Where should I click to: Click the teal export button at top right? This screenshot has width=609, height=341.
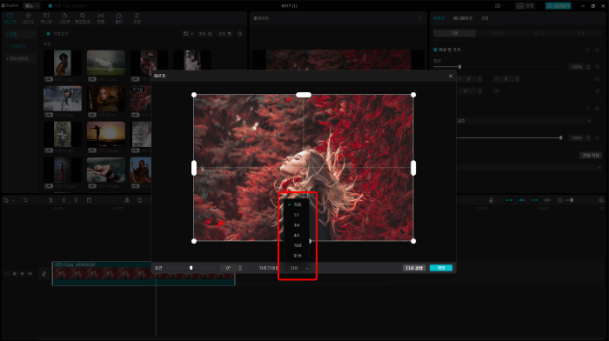(559, 6)
